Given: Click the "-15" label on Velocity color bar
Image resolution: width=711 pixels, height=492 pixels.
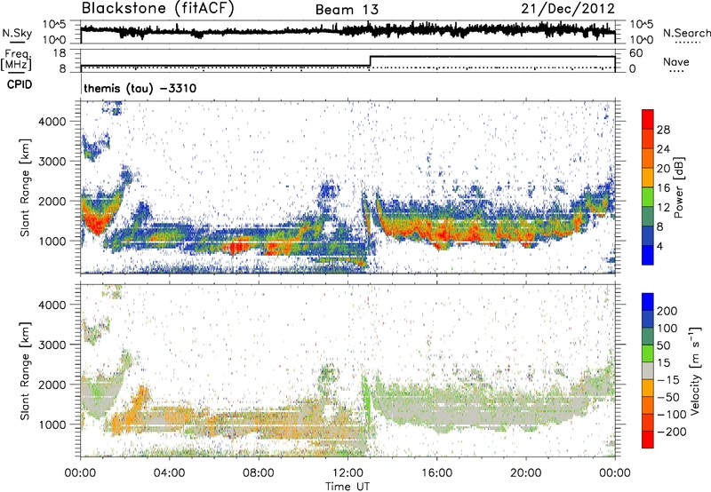Looking at the screenshot, I should 668,379.
